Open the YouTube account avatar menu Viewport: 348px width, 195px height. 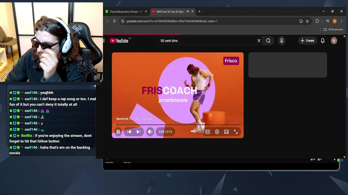pos(334,41)
